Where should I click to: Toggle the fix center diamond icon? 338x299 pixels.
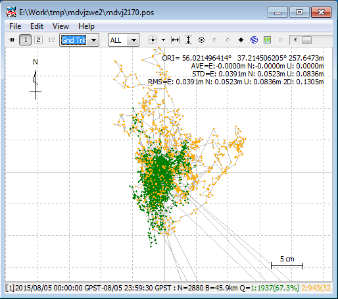click(x=241, y=40)
